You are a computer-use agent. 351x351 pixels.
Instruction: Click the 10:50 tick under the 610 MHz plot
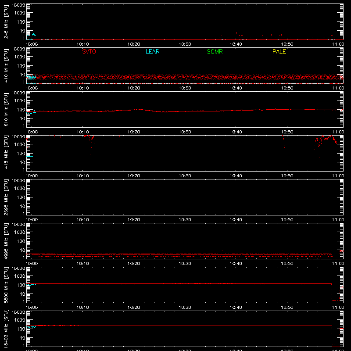[x=287, y=132]
